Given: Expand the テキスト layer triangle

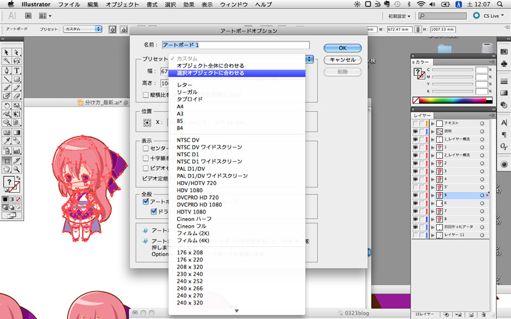Looking at the screenshot, I should click(x=433, y=123).
